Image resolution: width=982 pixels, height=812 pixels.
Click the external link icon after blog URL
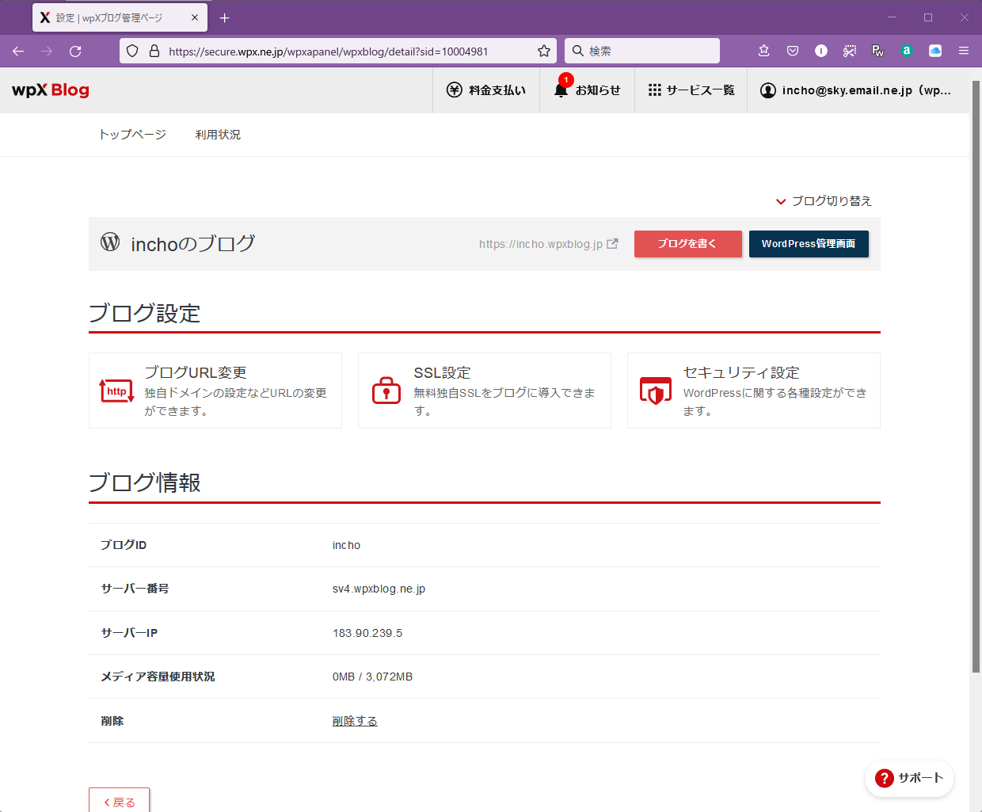pyautogui.click(x=612, y=244)
